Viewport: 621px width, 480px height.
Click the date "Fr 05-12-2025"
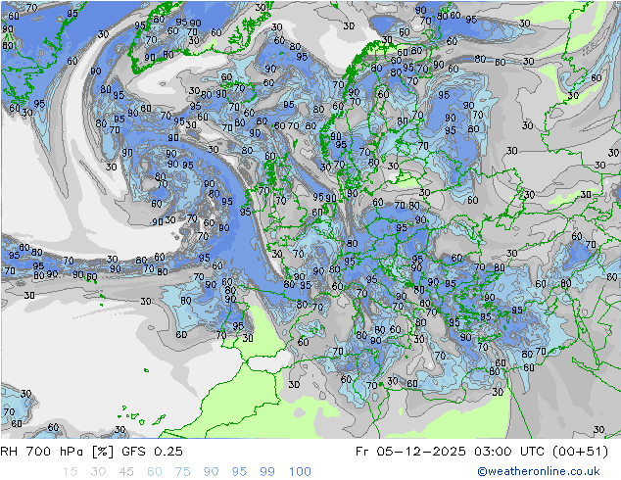pyautogui.click(x=410, y=451)
